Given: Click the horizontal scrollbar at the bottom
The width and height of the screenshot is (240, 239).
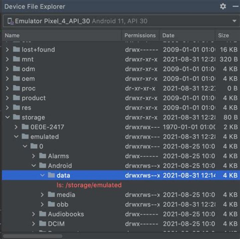Looking at the screenshot, I should [33, 236].
